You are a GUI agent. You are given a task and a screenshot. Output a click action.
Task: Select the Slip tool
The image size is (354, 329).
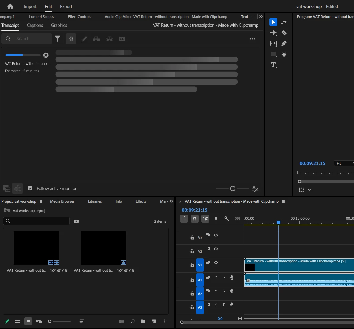point(273,43)
